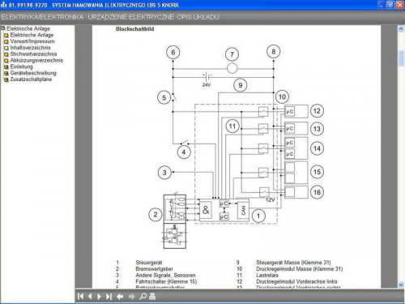Open Inhaltsverzeichnis in the tree

point(30,48)
